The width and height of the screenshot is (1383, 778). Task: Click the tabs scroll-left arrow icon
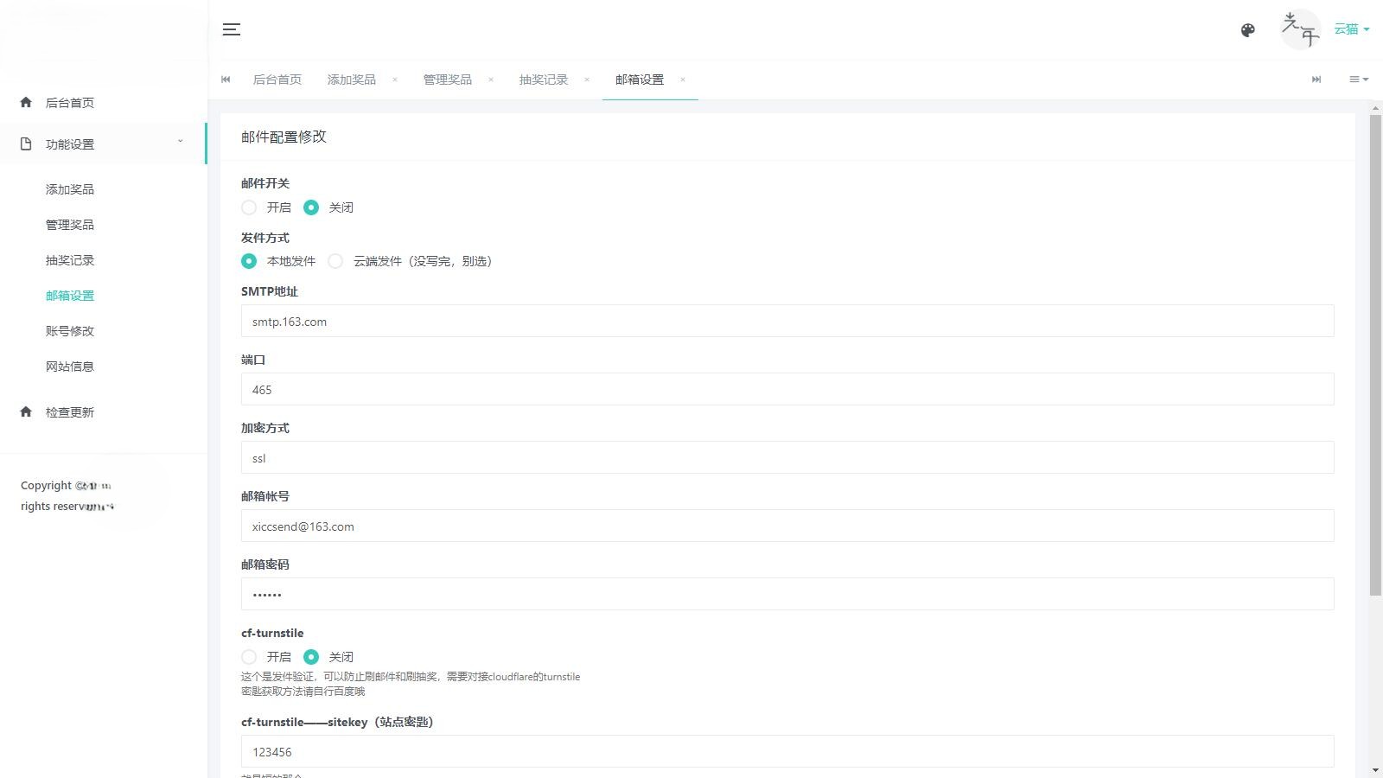pyautogui.click(x=226, y=80)
